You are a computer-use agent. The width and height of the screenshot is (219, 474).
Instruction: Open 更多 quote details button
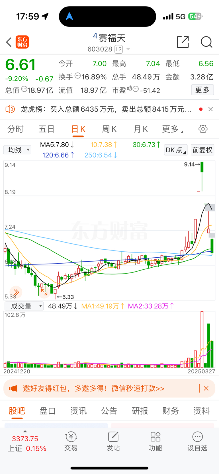(202, 90)
